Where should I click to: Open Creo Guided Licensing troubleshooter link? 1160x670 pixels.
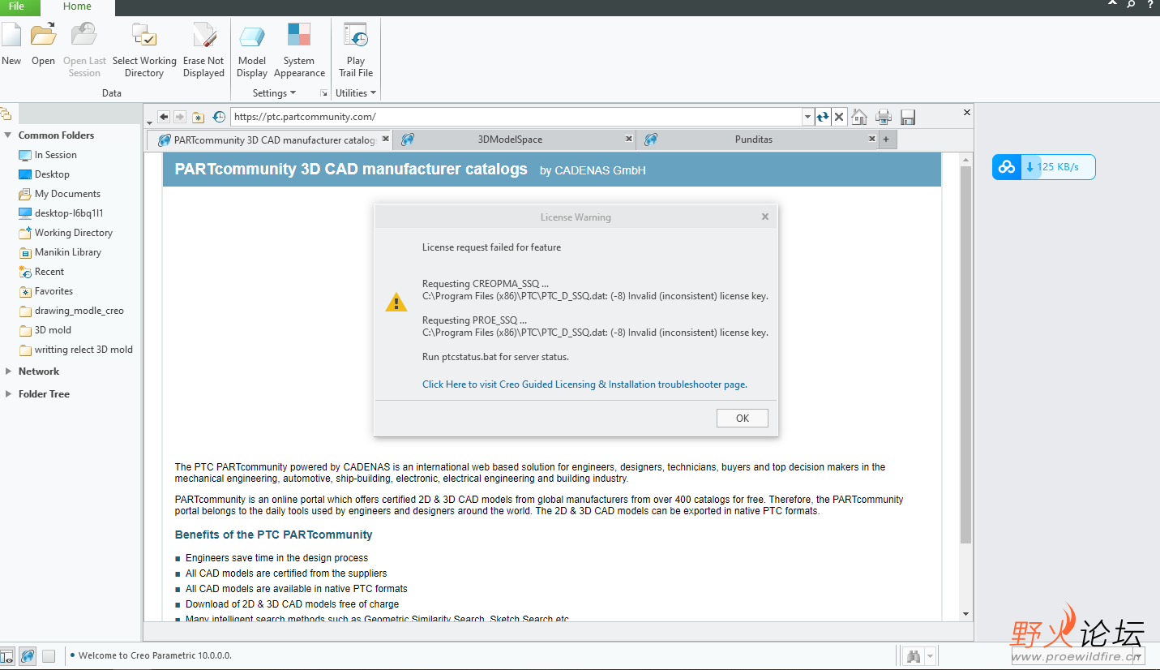pyautogui.click(x=584, y=384)
